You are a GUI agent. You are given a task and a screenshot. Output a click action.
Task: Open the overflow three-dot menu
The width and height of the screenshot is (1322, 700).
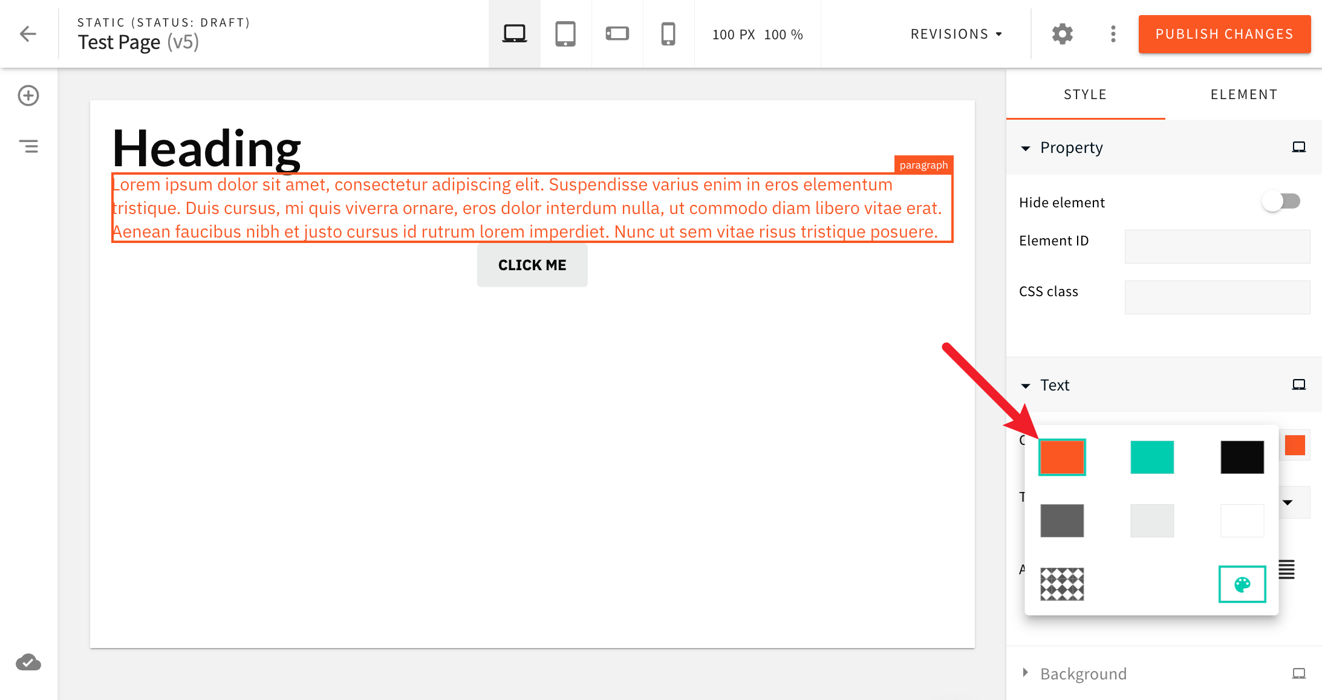(x=1113, y=34)
